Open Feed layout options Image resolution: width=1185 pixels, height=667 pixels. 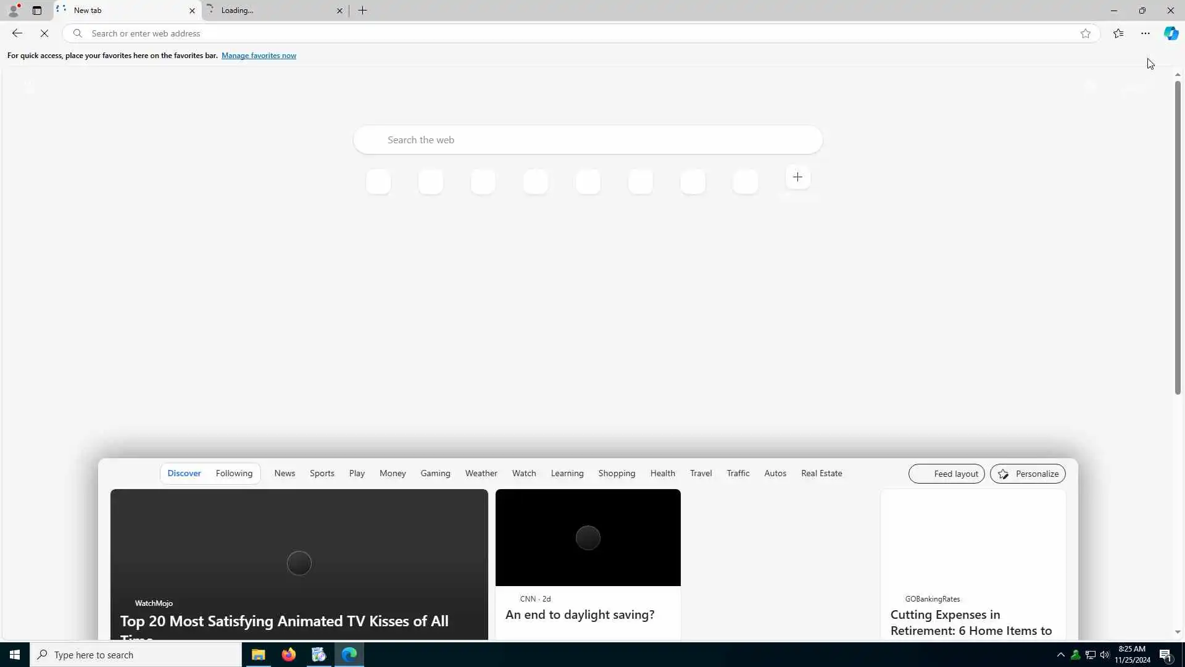(x=946, y=474)
